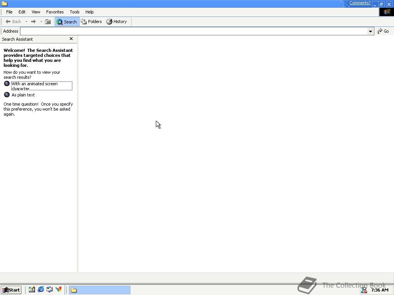
Task: Expand the Address bar dropdown arrow
Action: point(371,31)
